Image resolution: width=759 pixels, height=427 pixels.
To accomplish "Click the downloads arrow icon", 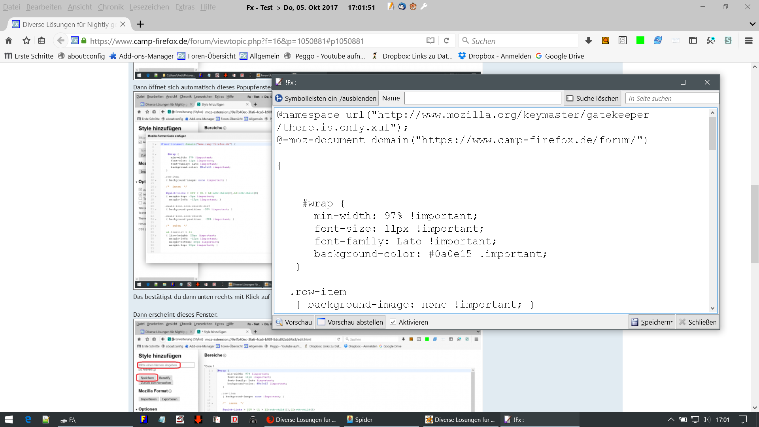I will (588, 41).
